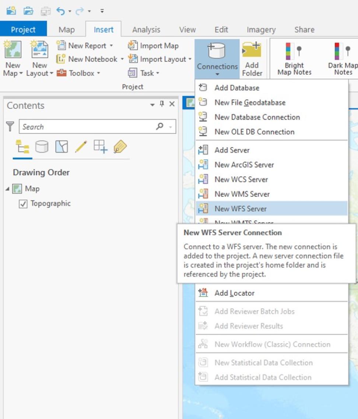Viewport: 358px width, 419px height.
Task: Choose Dark Map Notes template
Action: [343, 59]
